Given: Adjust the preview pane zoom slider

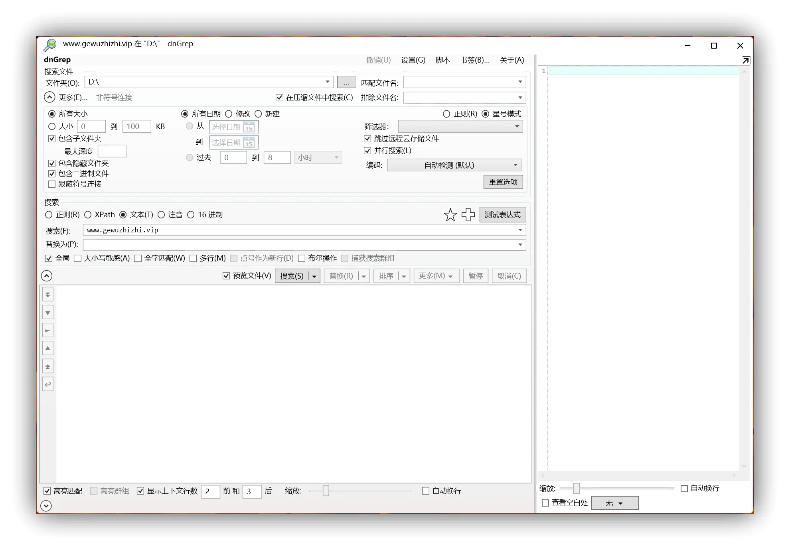Looking at the screenshot, I should 577,488.
